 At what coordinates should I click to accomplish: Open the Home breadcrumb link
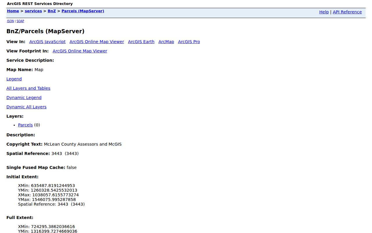click(x=13, y=11)
